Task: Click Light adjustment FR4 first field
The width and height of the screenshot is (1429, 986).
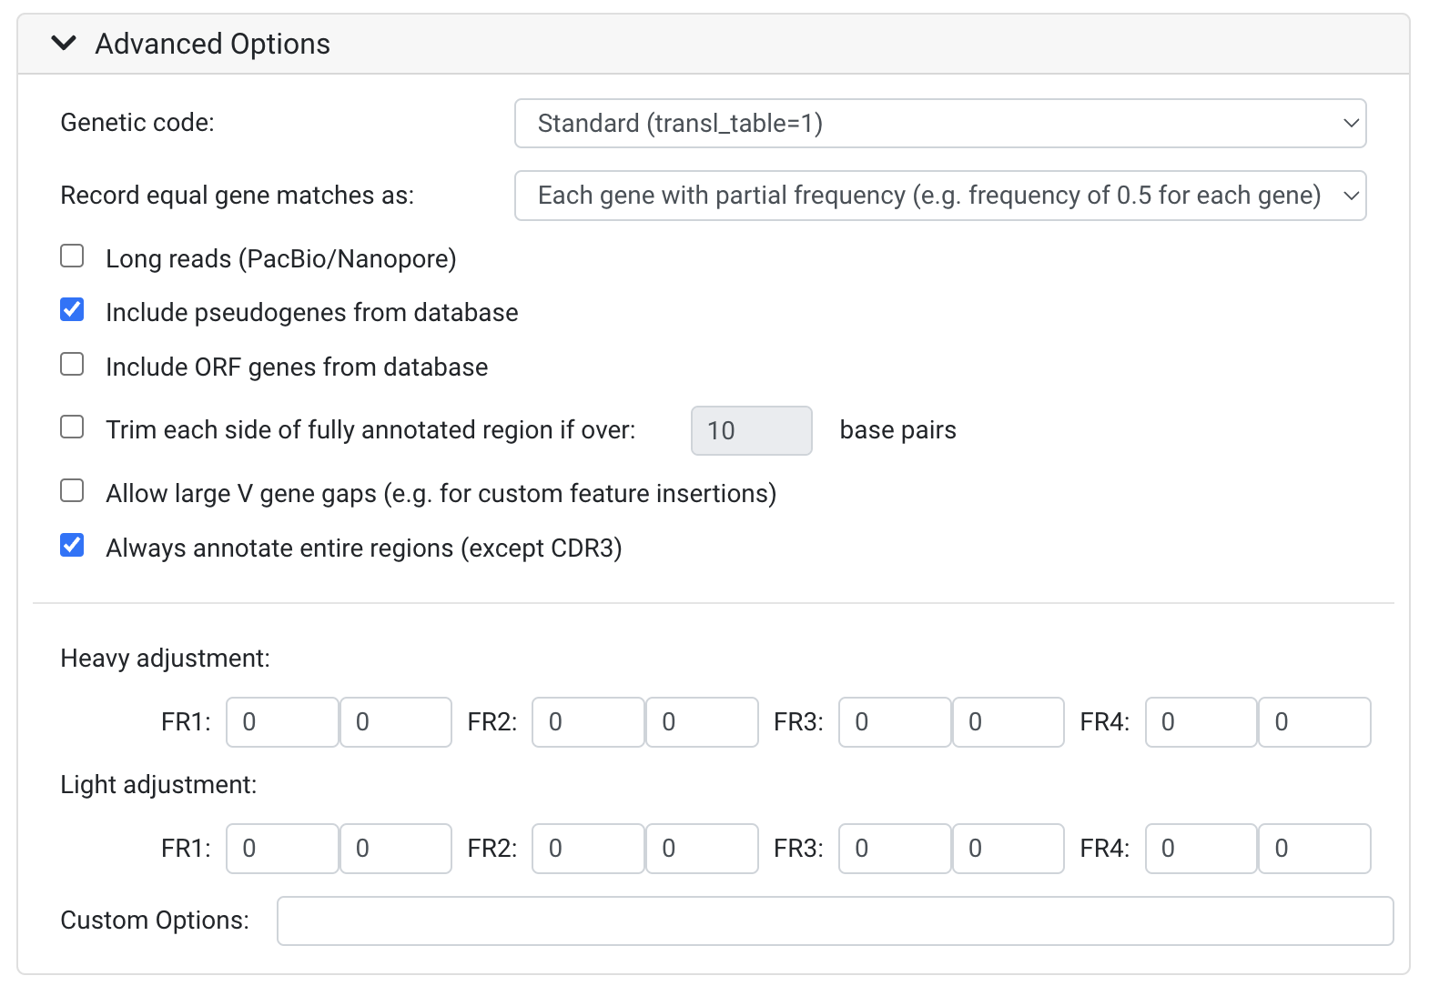Action: pyautogui.click(x=1201, y=849)
